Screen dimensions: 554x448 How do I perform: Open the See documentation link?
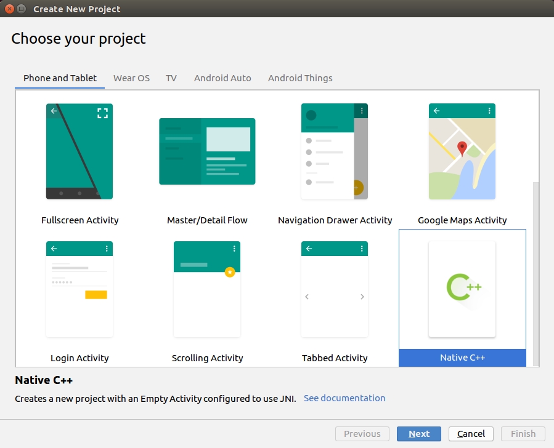coord(344,398)
